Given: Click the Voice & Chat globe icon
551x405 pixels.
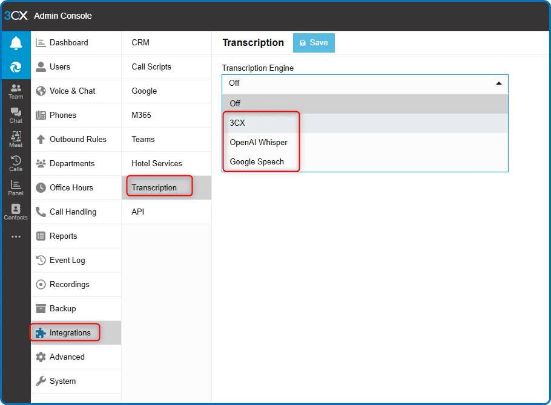Looking at the screenshot, I should (41, 91).
